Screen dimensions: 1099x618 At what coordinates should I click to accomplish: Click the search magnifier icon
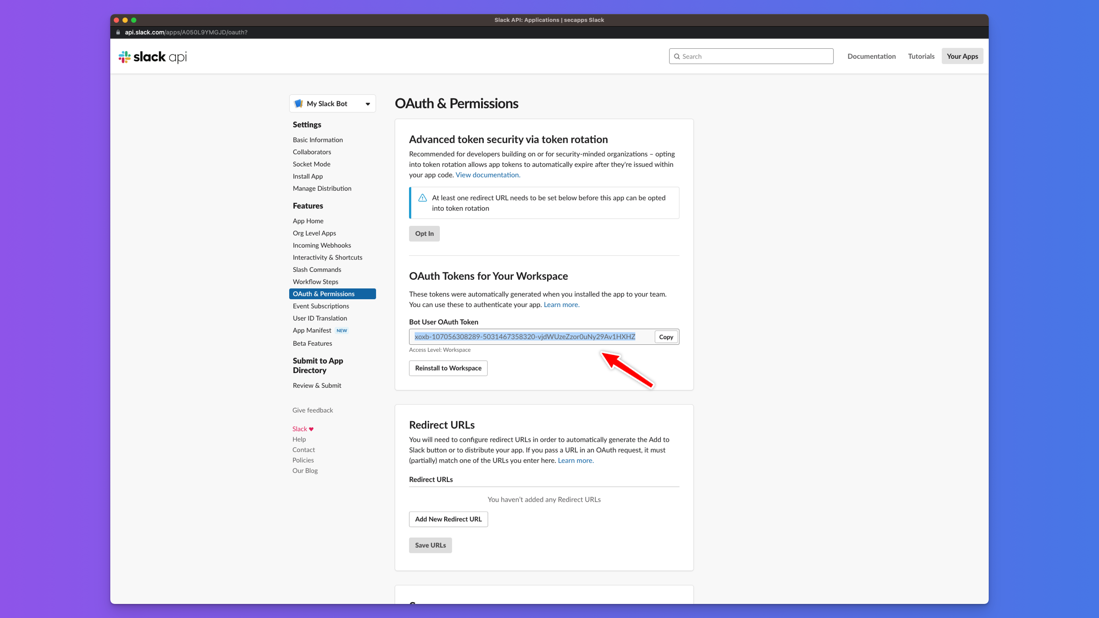click(677, 56)
